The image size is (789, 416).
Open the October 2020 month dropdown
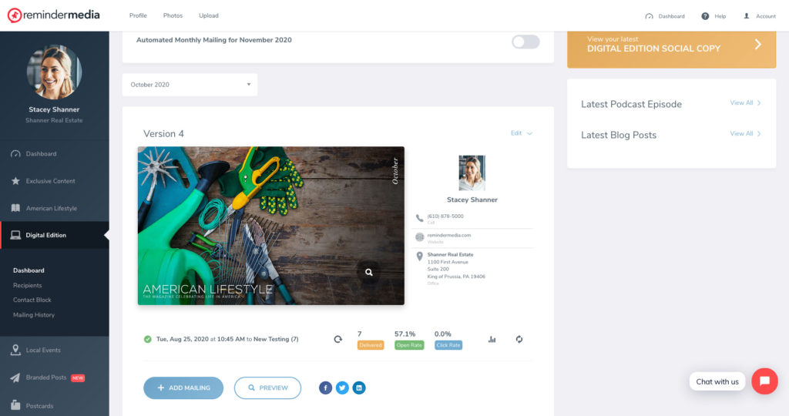pos(190,85)
